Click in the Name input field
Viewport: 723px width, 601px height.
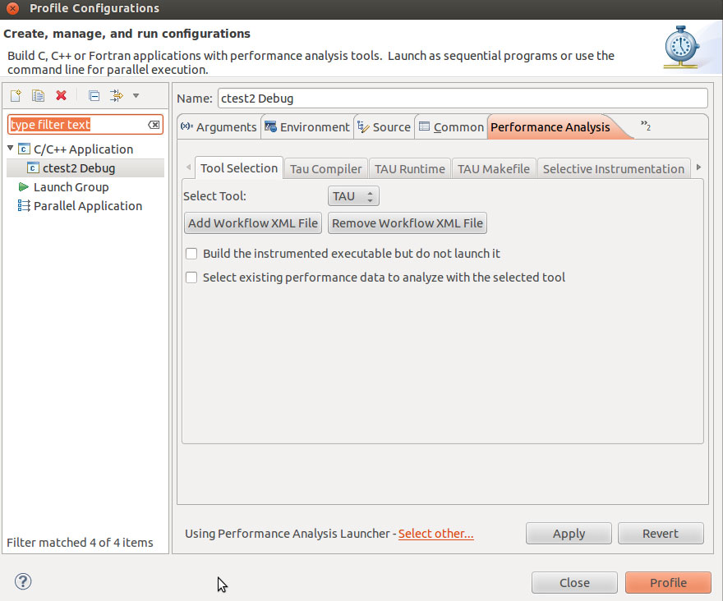point(461,99)
